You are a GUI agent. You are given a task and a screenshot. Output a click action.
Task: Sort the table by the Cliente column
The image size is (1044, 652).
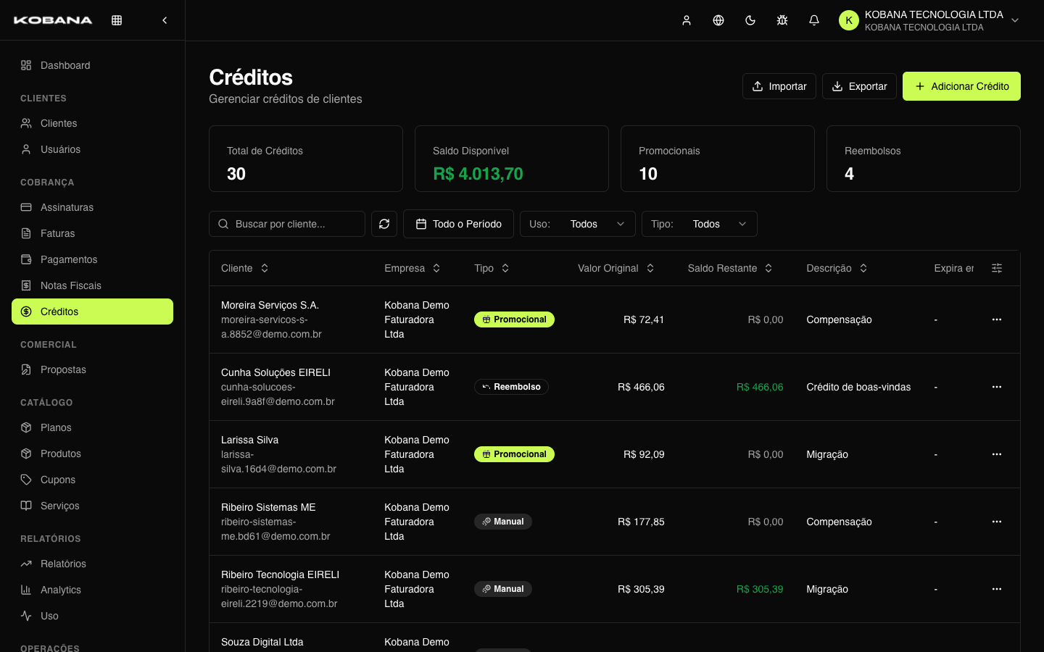[245, 268]
